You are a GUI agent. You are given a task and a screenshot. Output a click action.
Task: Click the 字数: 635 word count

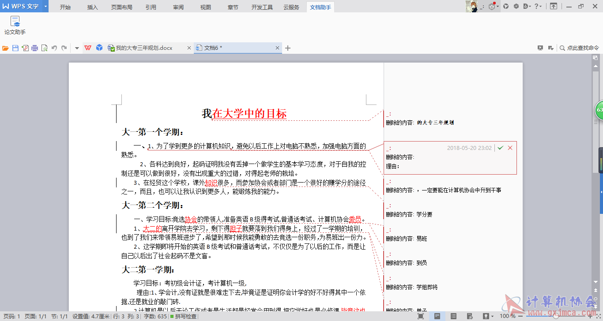click(155, 317)
